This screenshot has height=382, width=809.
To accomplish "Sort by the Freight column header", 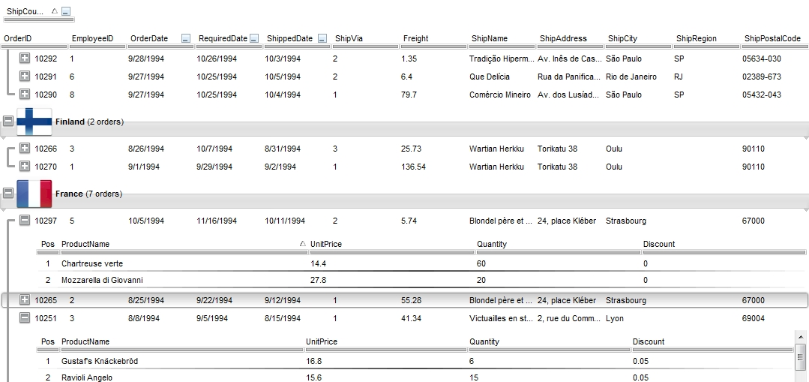I will 415,38.
